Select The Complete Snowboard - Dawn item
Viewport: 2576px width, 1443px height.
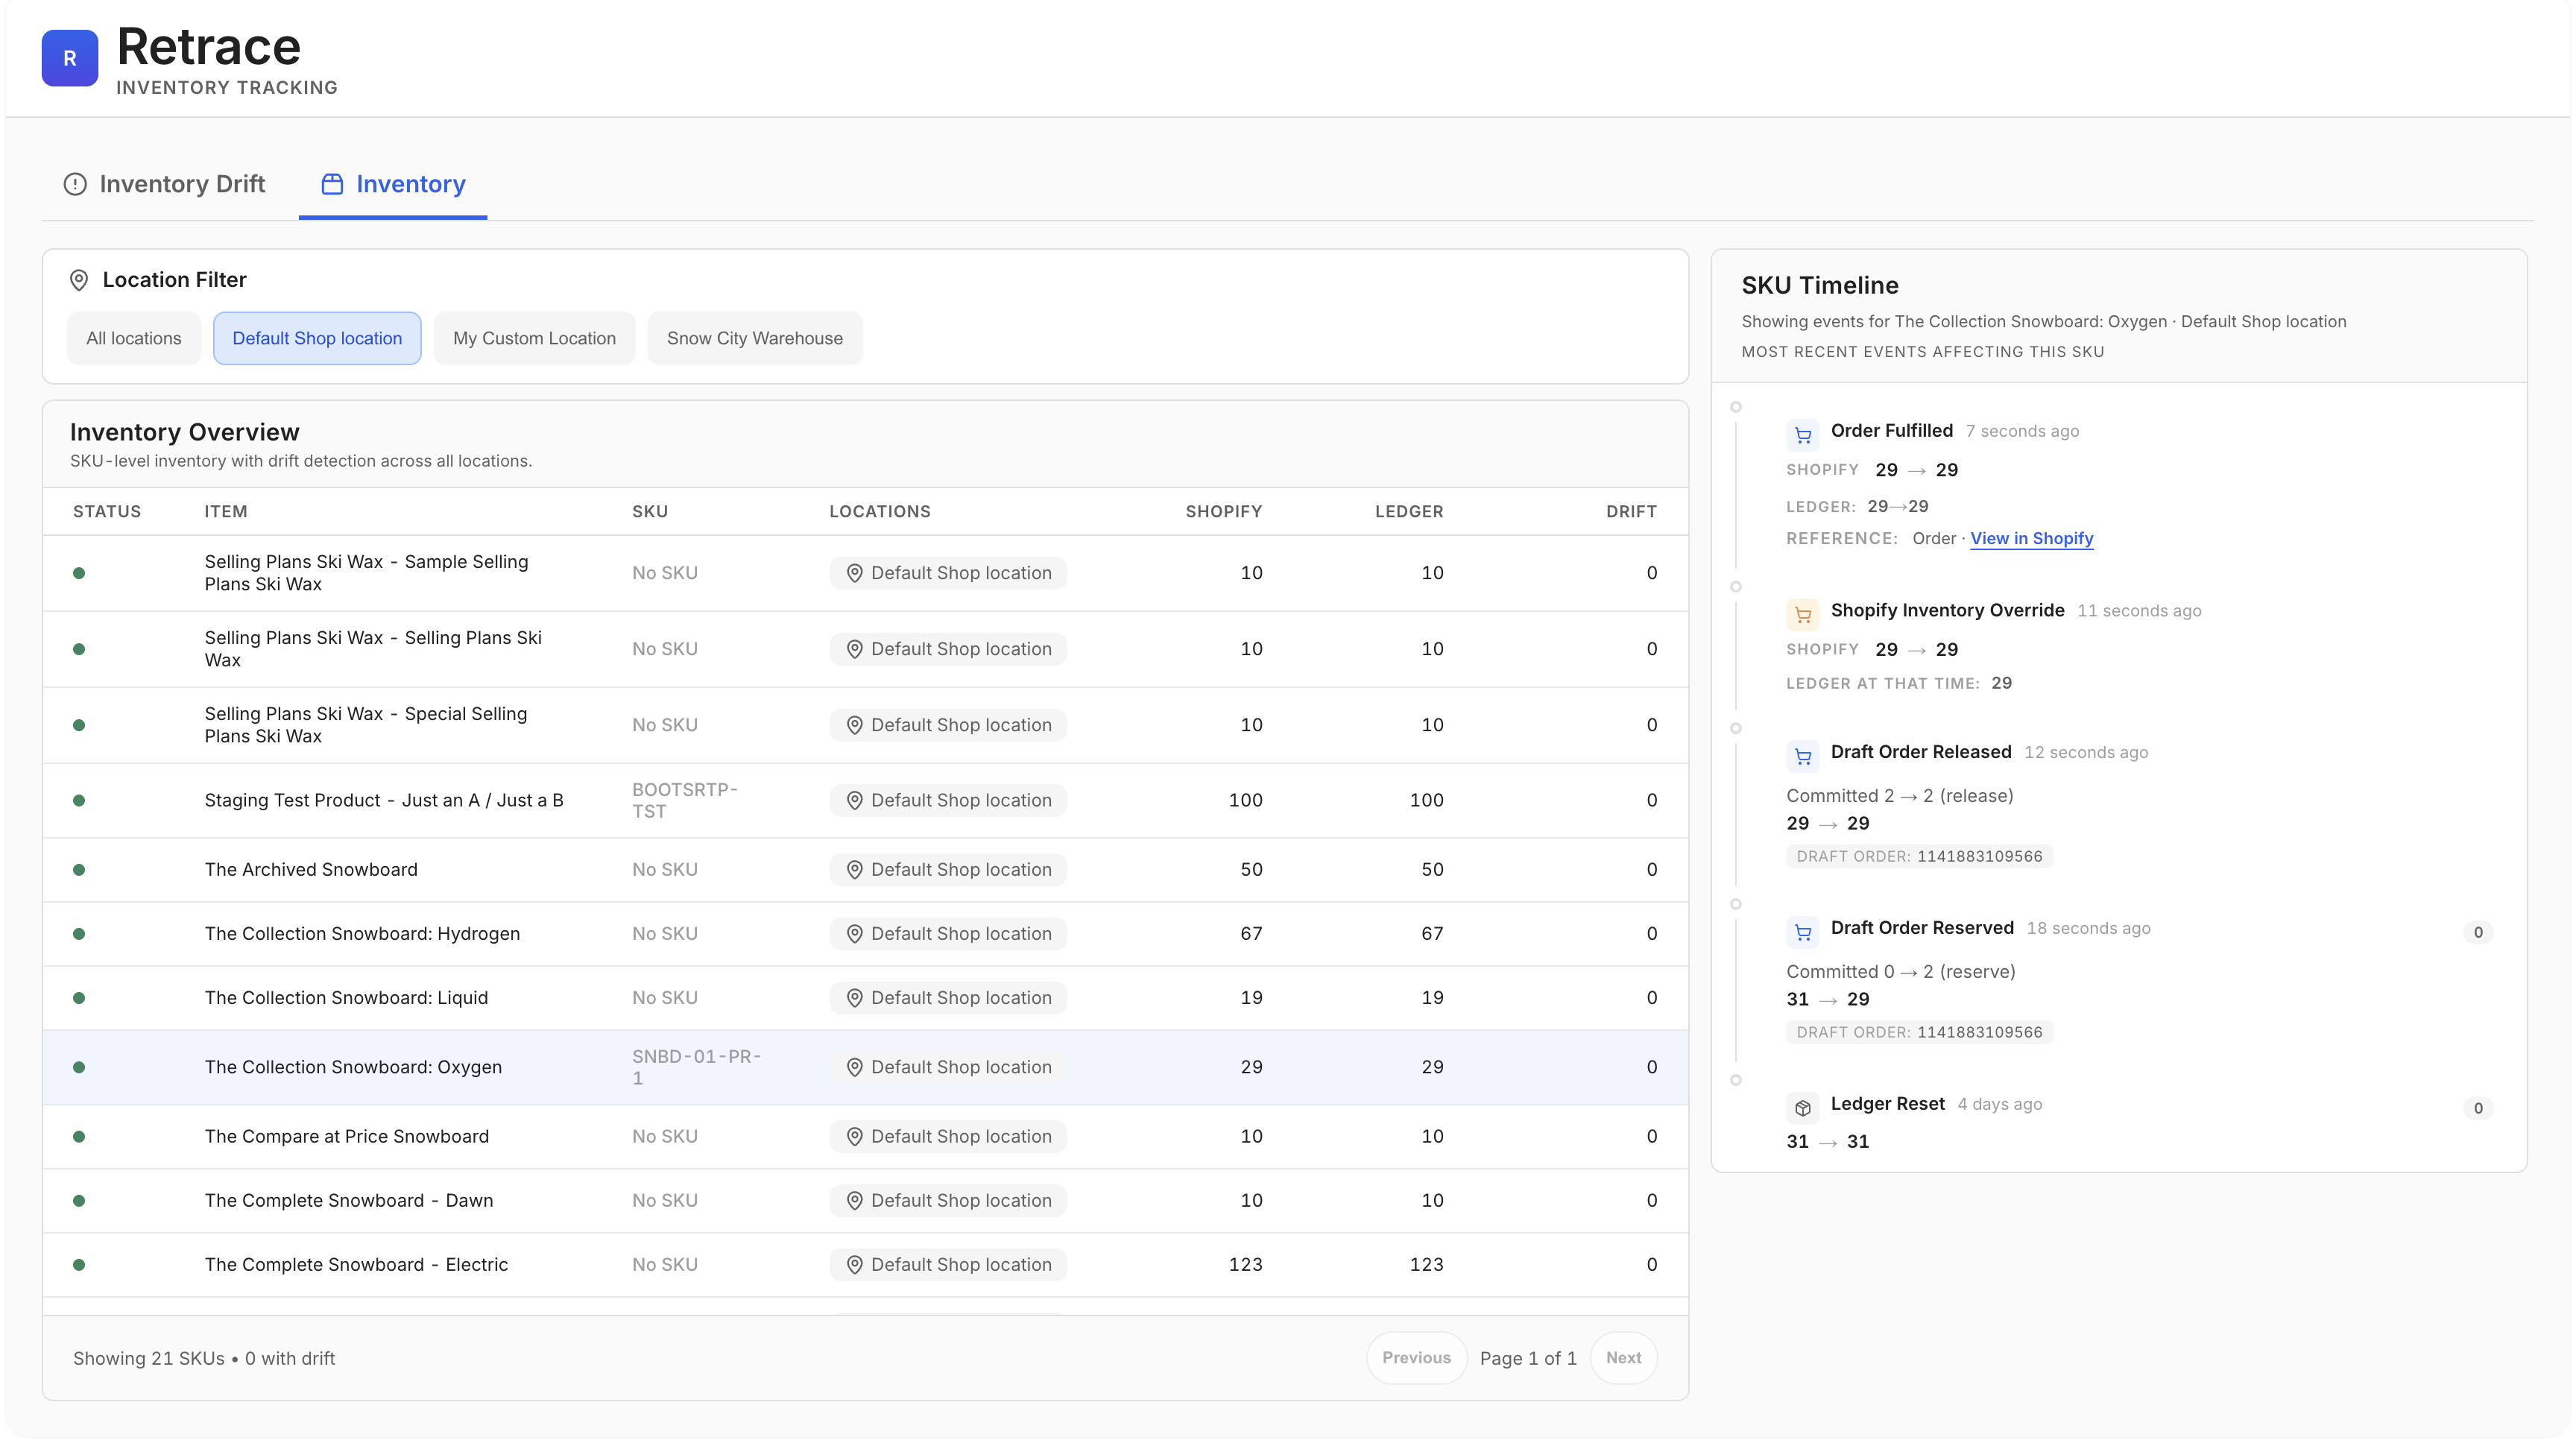(349, 1200)
